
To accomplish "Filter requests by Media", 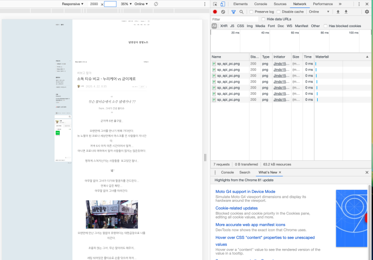I will 260,26.
